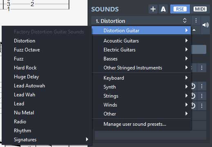Screen dimensions: 212x147
Task: Click the speaker volume icon
Action: click(205, 25)
